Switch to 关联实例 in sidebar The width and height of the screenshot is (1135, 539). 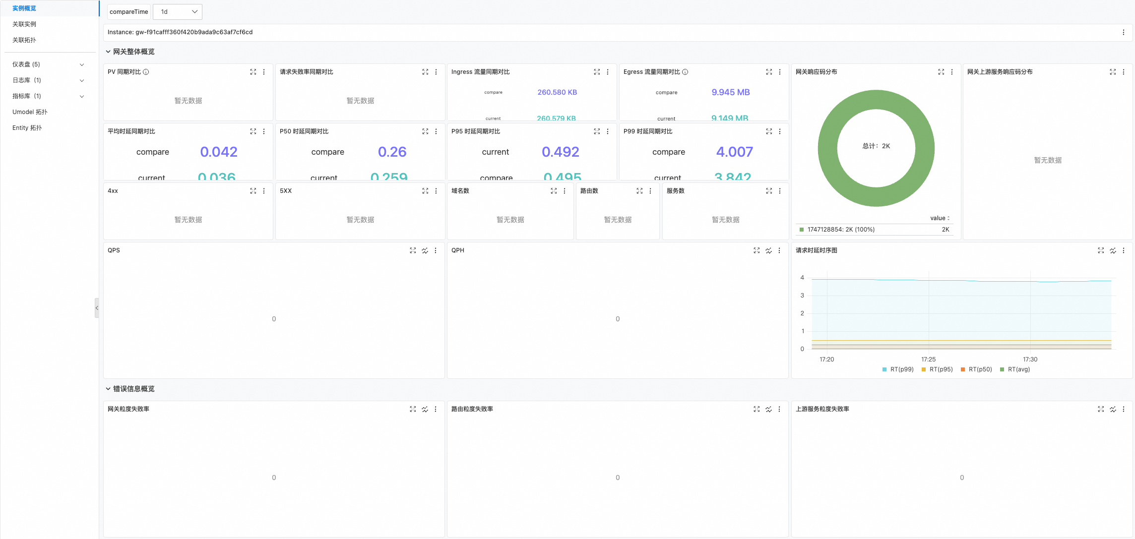click(x=24, y=24)
